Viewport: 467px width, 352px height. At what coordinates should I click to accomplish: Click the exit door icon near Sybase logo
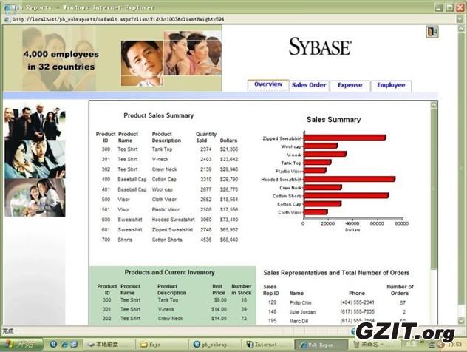point(432,32)
